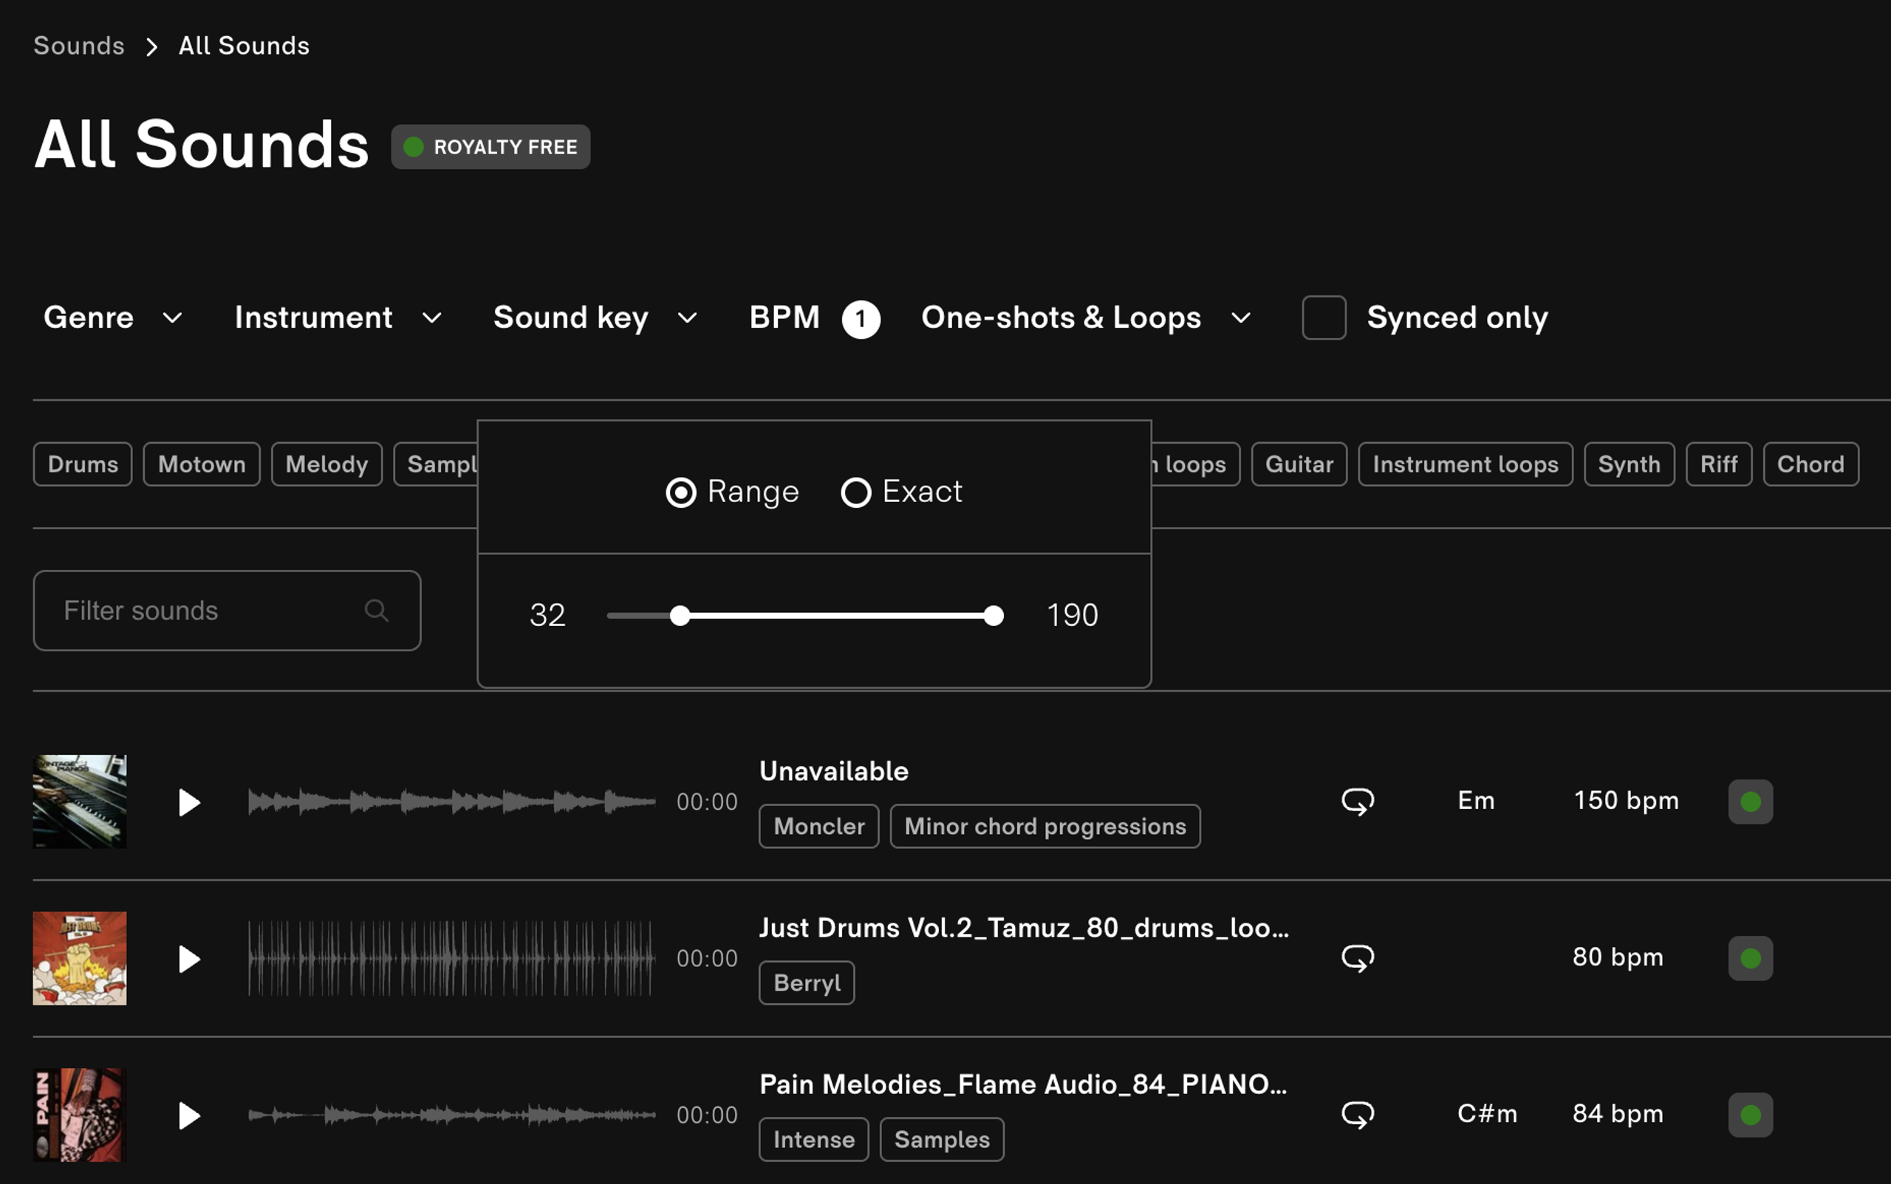Select the Exact BPM radio button

pyautogui.click(x=855, y=492)
